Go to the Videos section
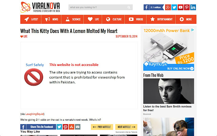The width and height of the screenshot is (217, 136). (136, 19)
